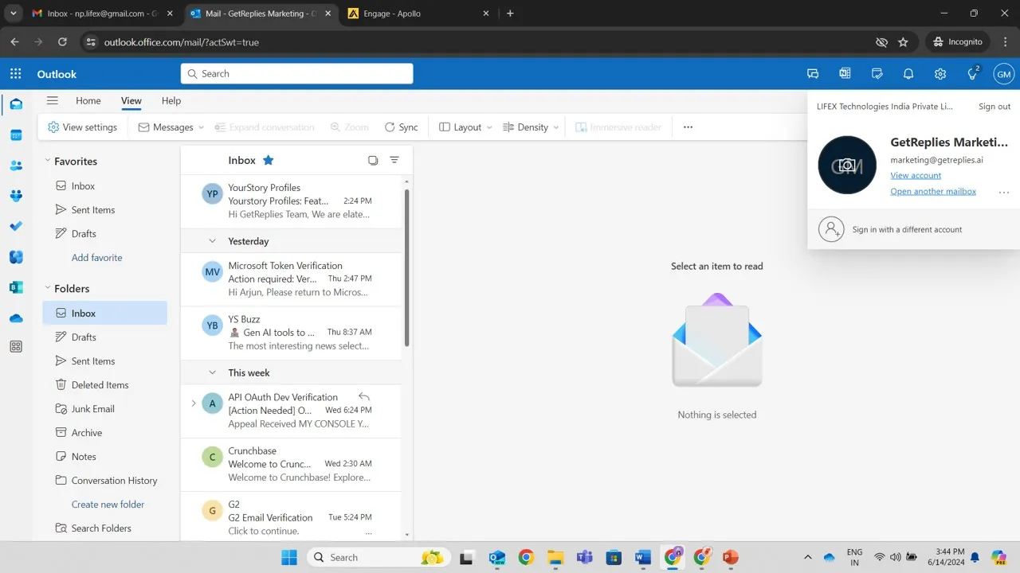This screenshot has width=1020, height=573.
Task: Open the Help ribbon tab
Action: click(x=171, y=101)
